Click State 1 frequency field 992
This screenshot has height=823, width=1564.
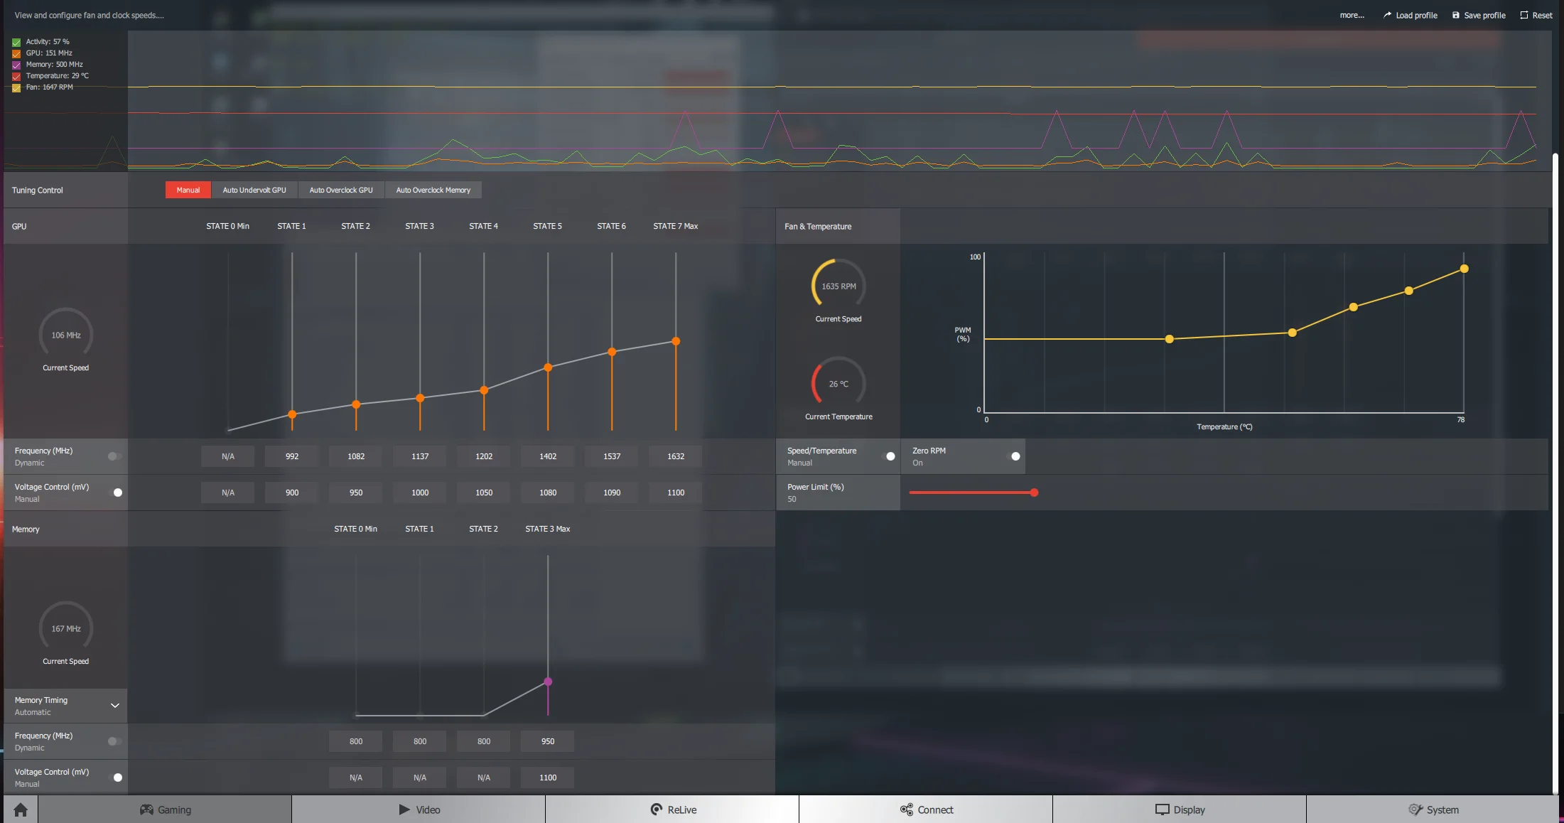pos(292,456)
